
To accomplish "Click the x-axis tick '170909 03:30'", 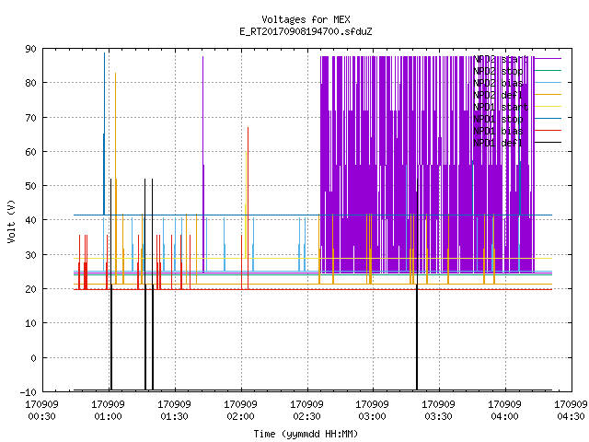I will click(438, 411).
